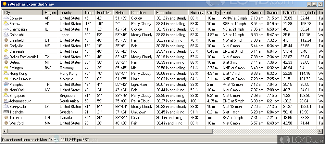
Task: Click the partly cloudy icon beside Hong Kong
Action: click(6, 73)
